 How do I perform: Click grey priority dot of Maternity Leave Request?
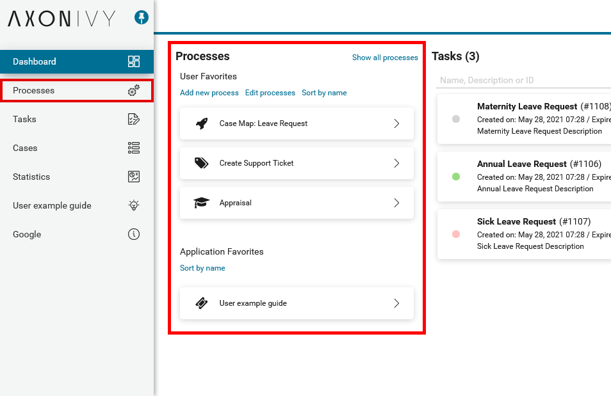(456, 119)
